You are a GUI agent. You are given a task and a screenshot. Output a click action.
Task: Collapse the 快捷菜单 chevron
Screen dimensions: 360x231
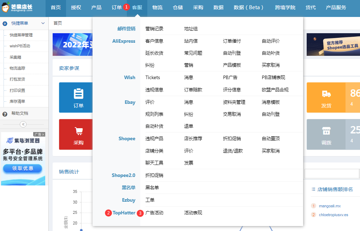point(43,23)
